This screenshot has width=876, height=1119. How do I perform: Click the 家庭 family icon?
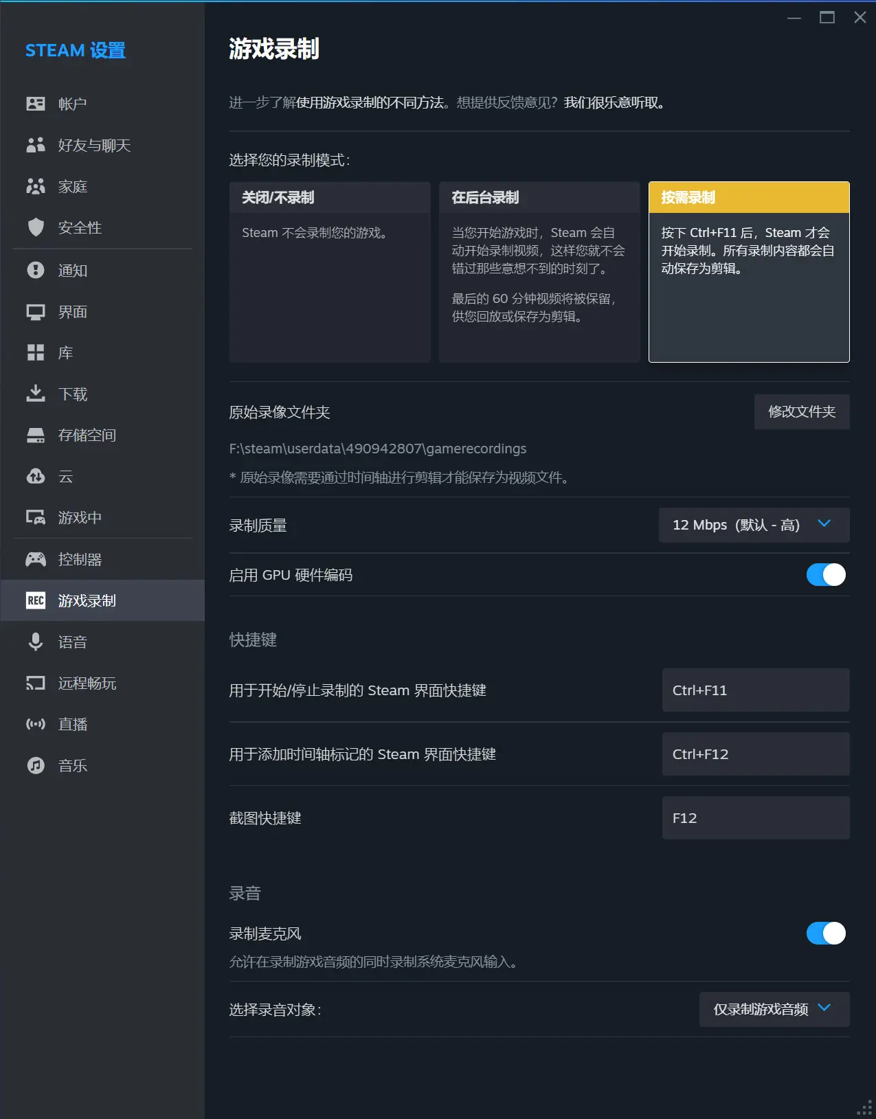(36, 186)
